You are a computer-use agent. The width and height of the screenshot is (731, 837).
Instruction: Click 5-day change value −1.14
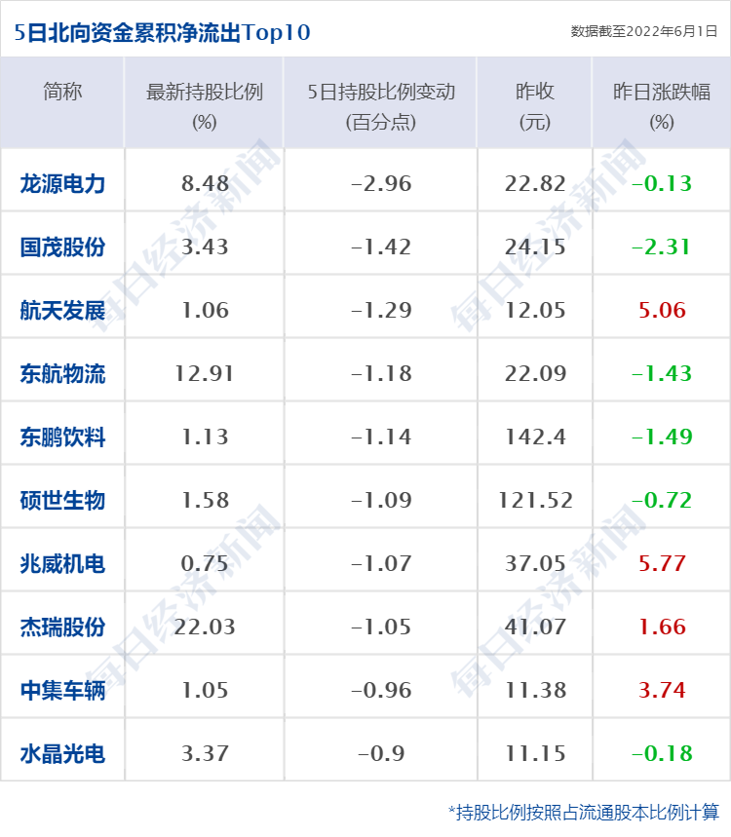pos(381,437)
